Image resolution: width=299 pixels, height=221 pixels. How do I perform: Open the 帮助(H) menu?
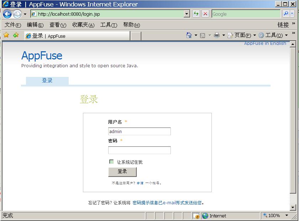tap(132, 25)
